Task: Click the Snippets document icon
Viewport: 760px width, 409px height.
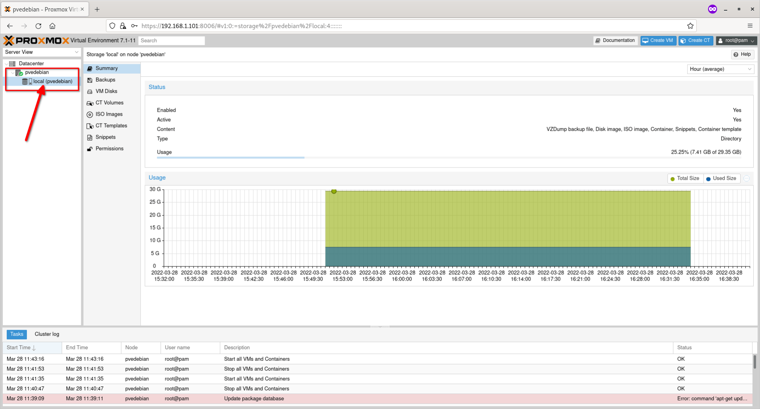Action: (90, 137)
